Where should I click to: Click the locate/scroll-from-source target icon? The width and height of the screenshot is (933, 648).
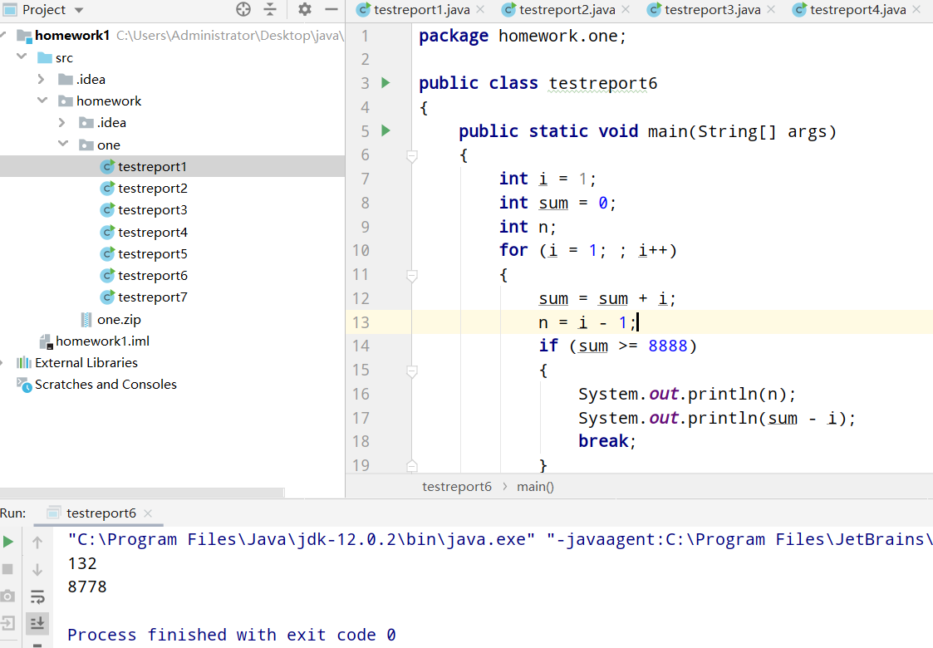(x=243, y=9)
